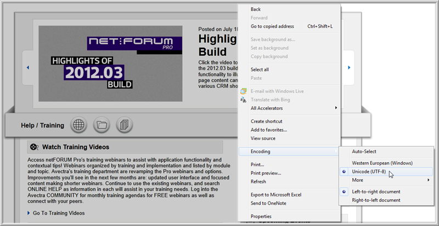This screenshot has width=439, height=226.
Task: Click Add to favorites... menu entry
Action: tap(289, 130)
